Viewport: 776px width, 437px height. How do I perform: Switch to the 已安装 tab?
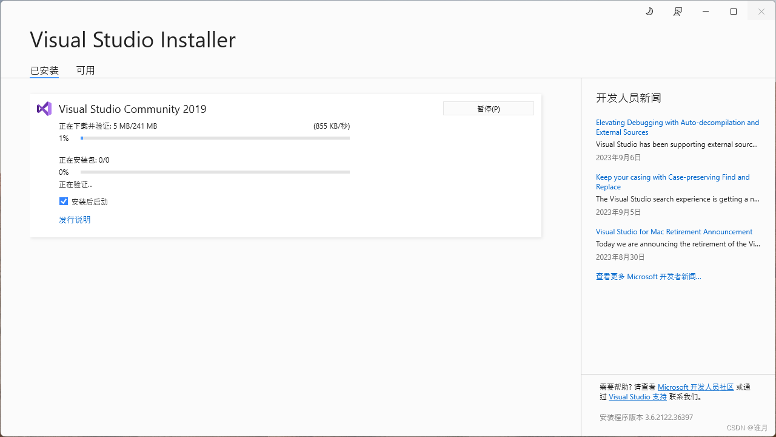point(44,70)
